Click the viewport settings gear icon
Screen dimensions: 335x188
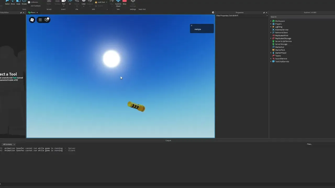click(213, 13)
